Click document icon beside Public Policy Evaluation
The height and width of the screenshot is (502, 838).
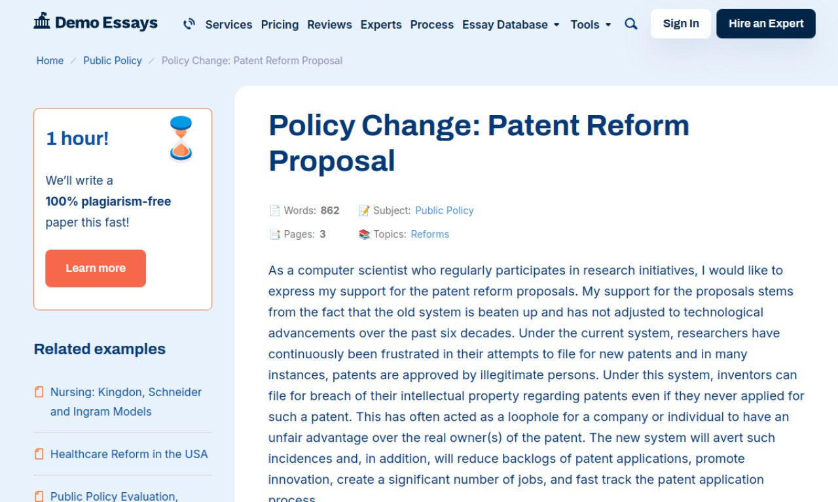click(39, 496)
